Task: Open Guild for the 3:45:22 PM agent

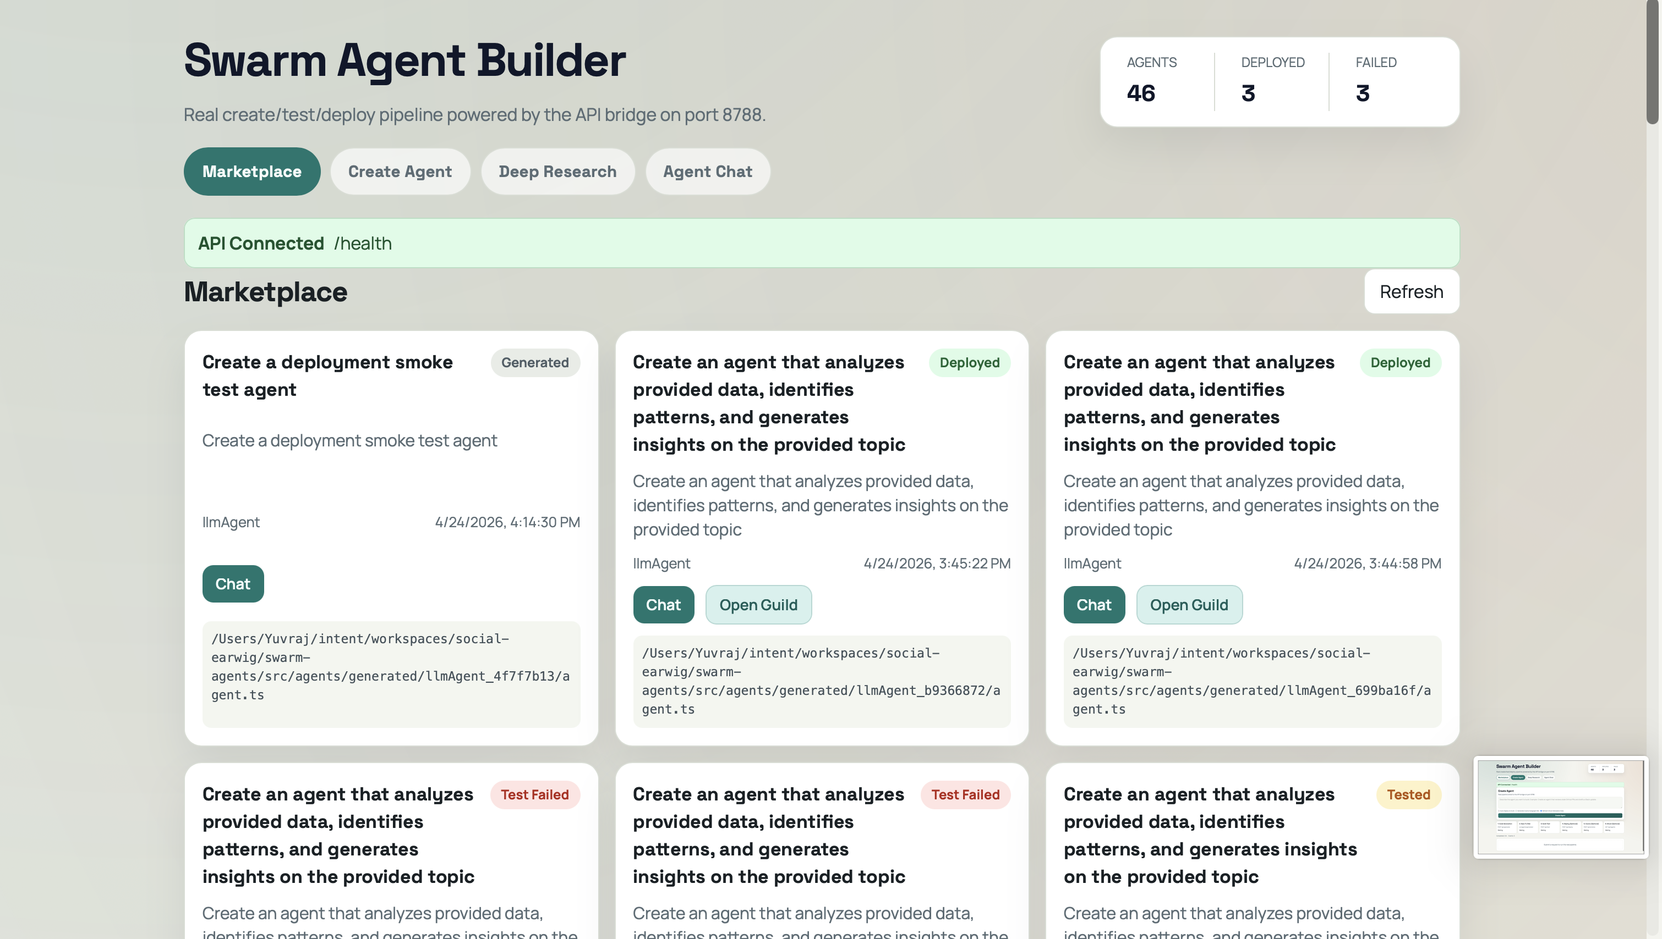Action: 758,605
